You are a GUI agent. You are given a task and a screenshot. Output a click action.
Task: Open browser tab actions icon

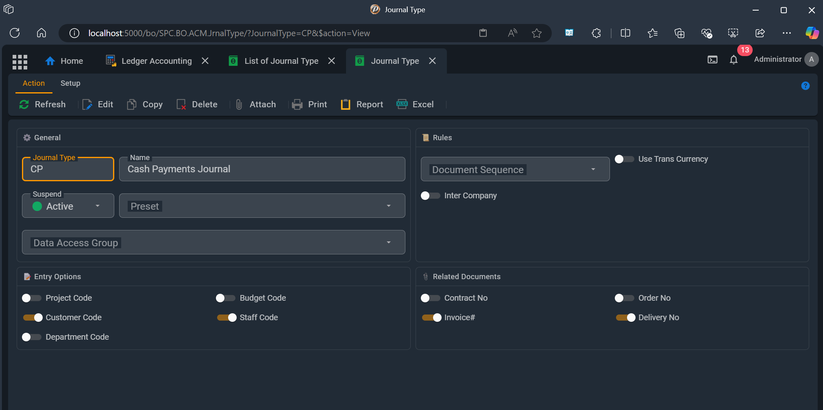tap(9, 9)
